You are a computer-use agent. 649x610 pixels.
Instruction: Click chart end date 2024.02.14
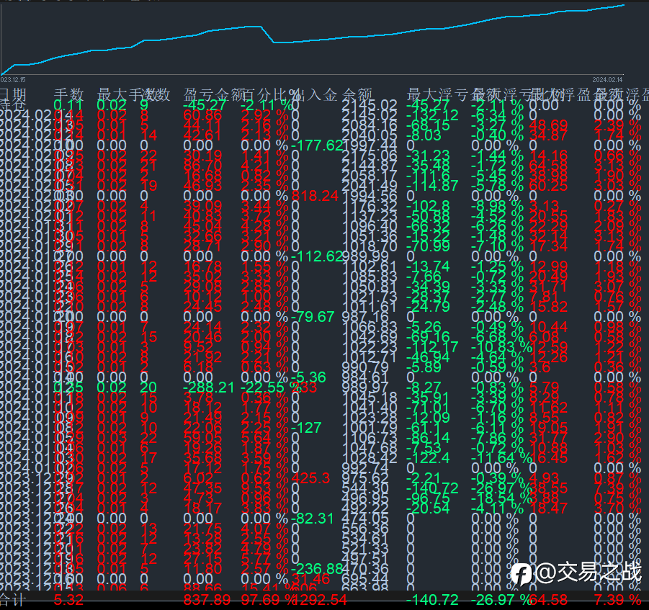point(607,79)
